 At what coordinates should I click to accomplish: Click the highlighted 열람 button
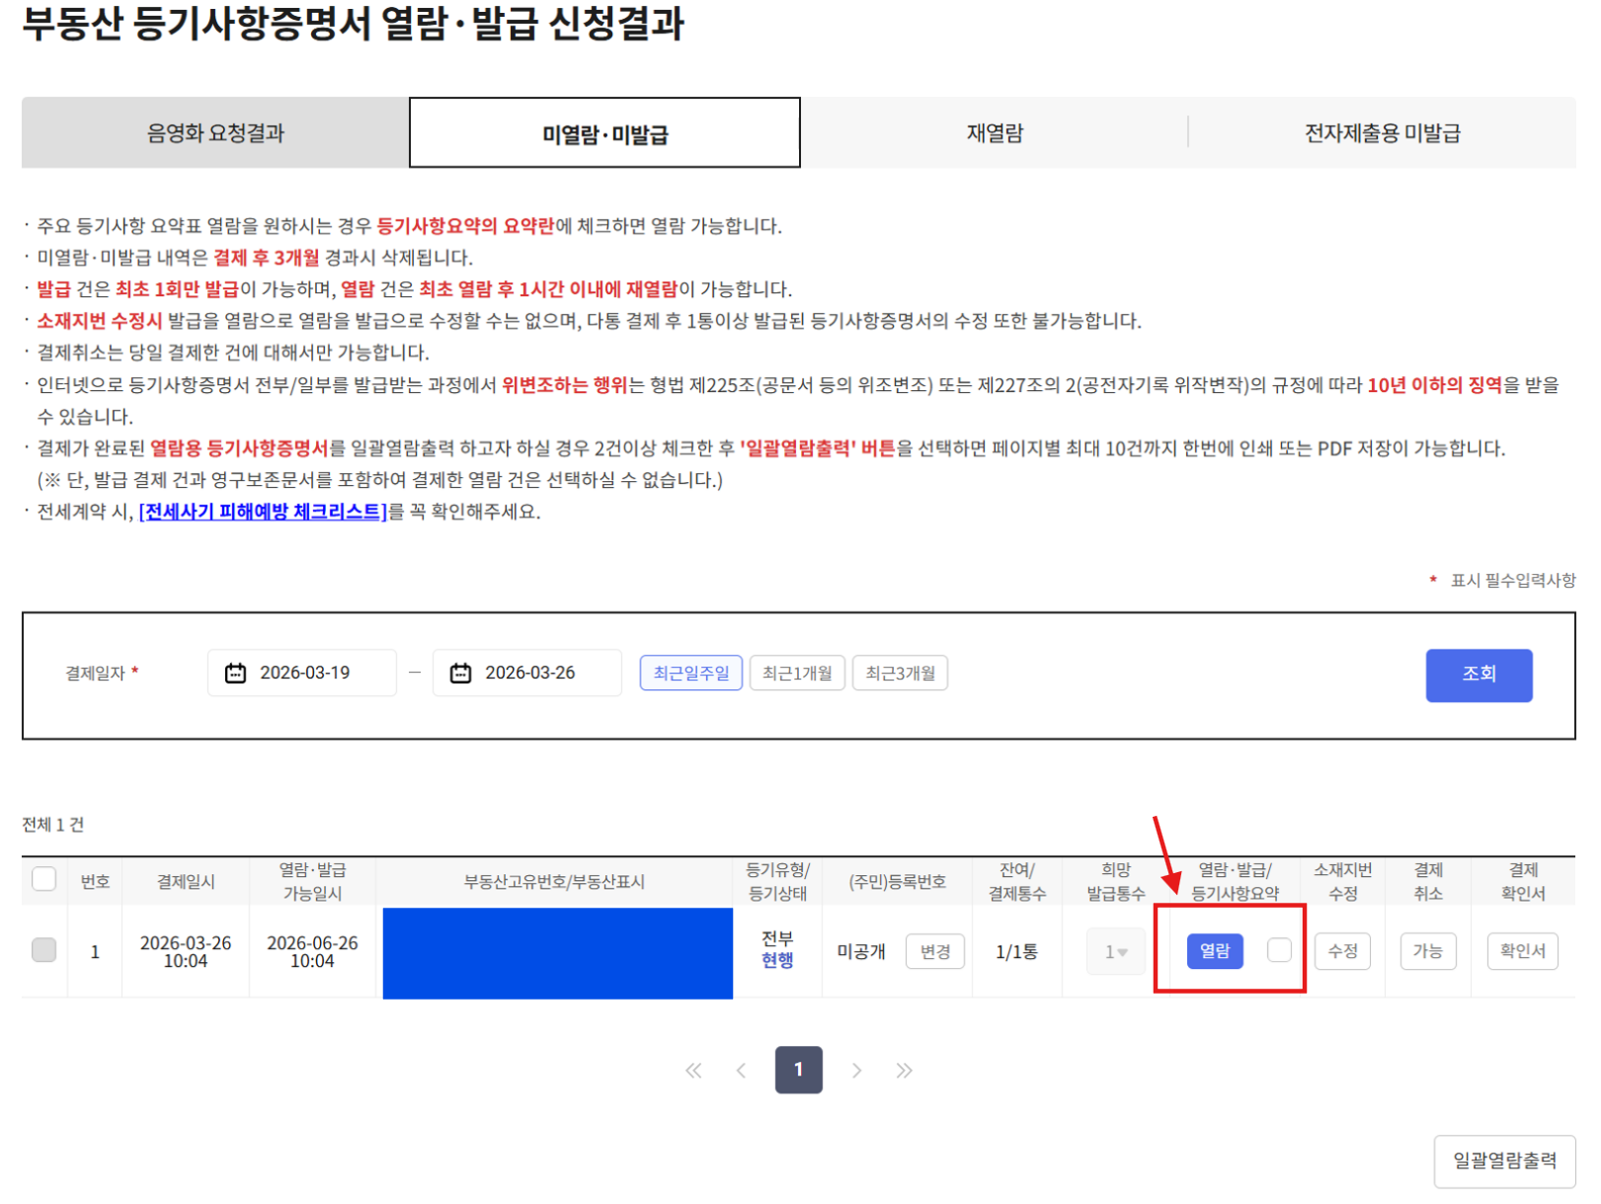coord(1215,950)
